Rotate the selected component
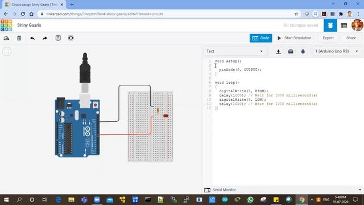 tap(6, 38)
